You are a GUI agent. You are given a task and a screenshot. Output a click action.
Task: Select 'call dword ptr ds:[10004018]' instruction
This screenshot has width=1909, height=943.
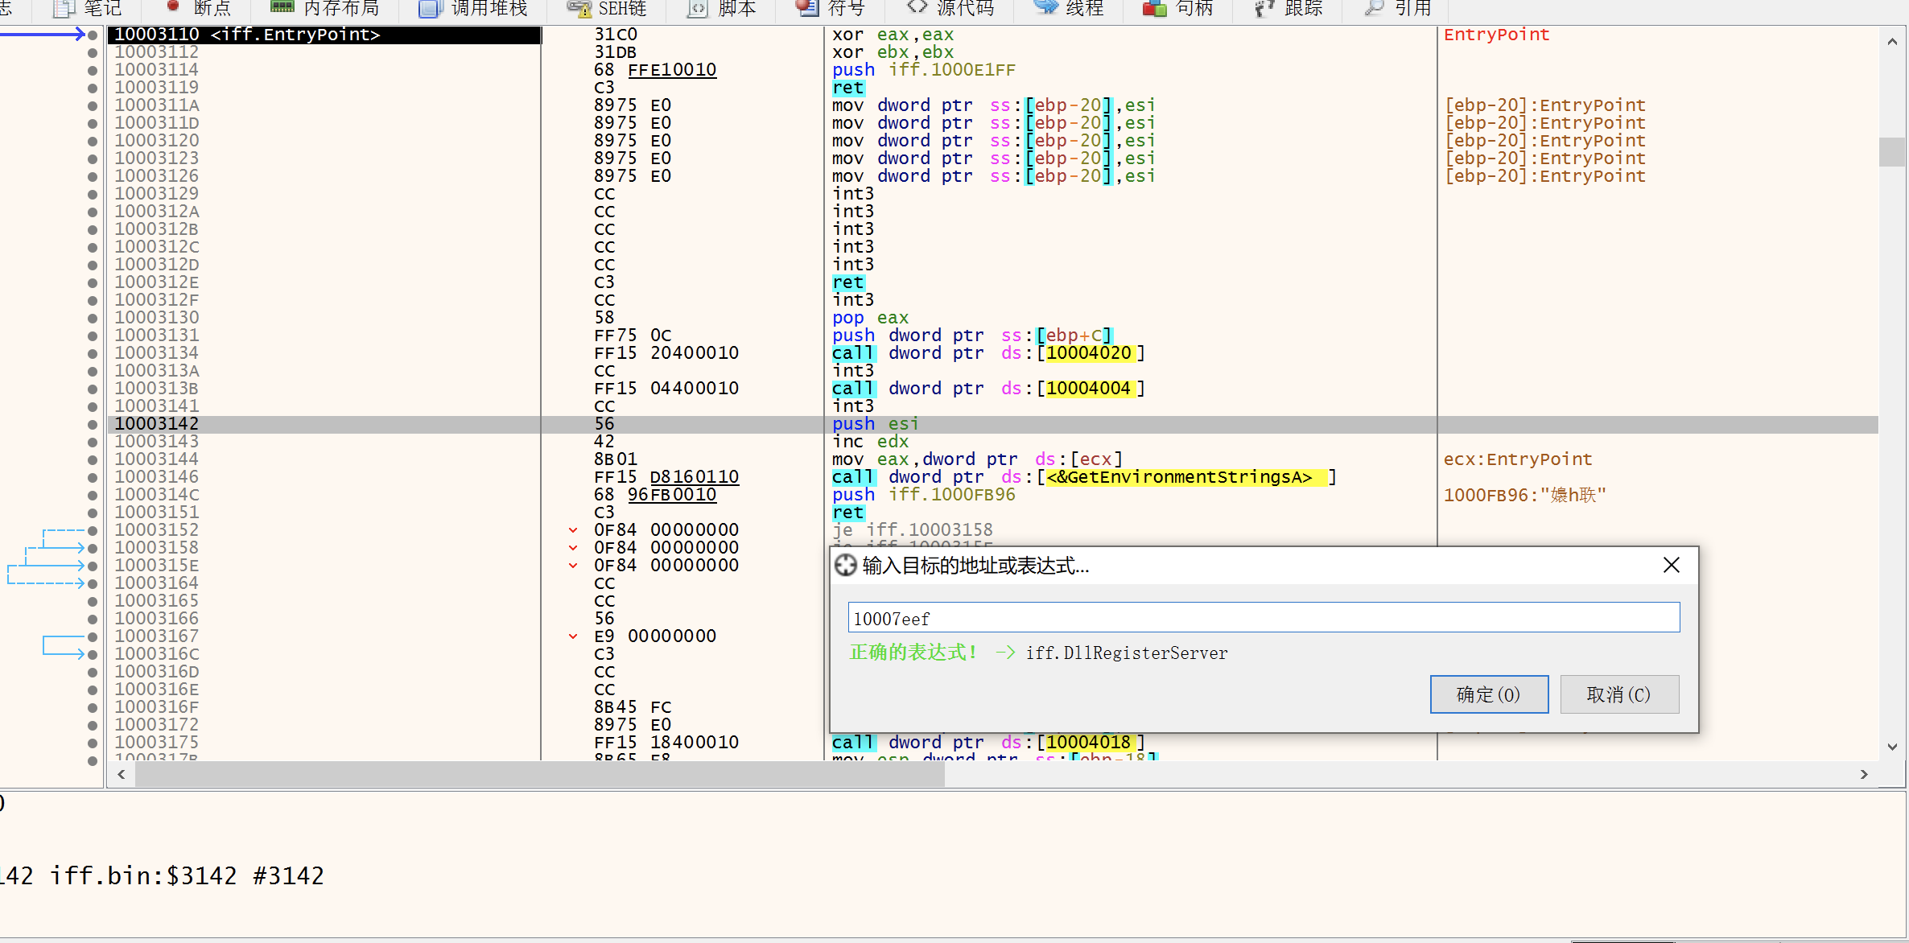(x=988, y=743)
